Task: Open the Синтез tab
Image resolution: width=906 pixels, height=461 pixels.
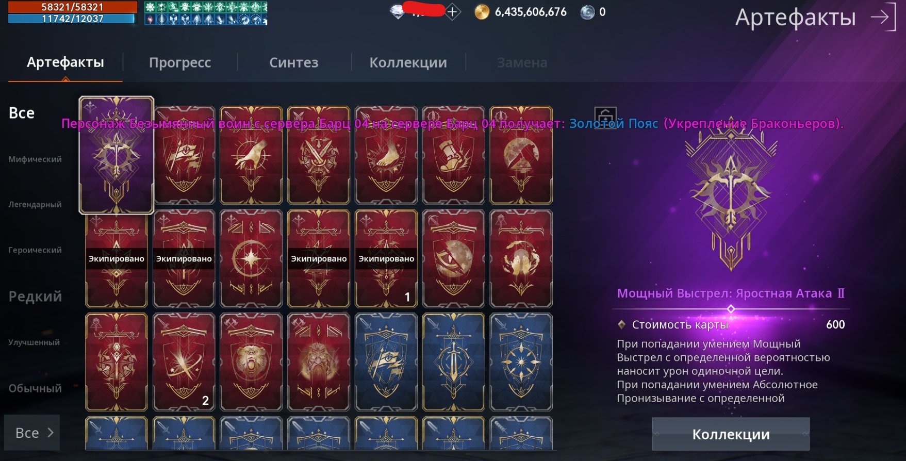Action: tap(294, 62)
